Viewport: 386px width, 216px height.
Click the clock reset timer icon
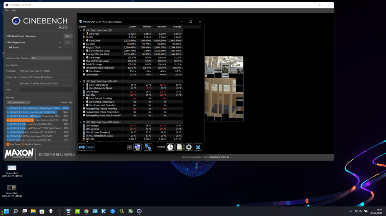tap(170, 147)
